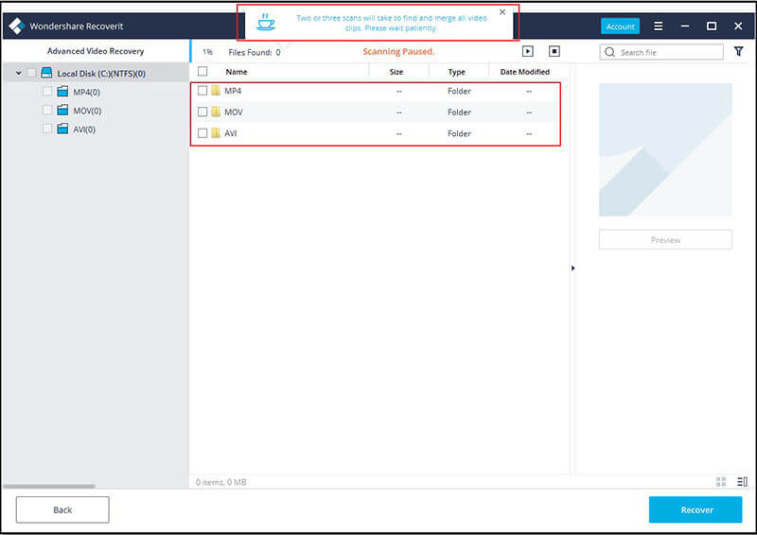Minimize the Recoverit window

(684, 26)
